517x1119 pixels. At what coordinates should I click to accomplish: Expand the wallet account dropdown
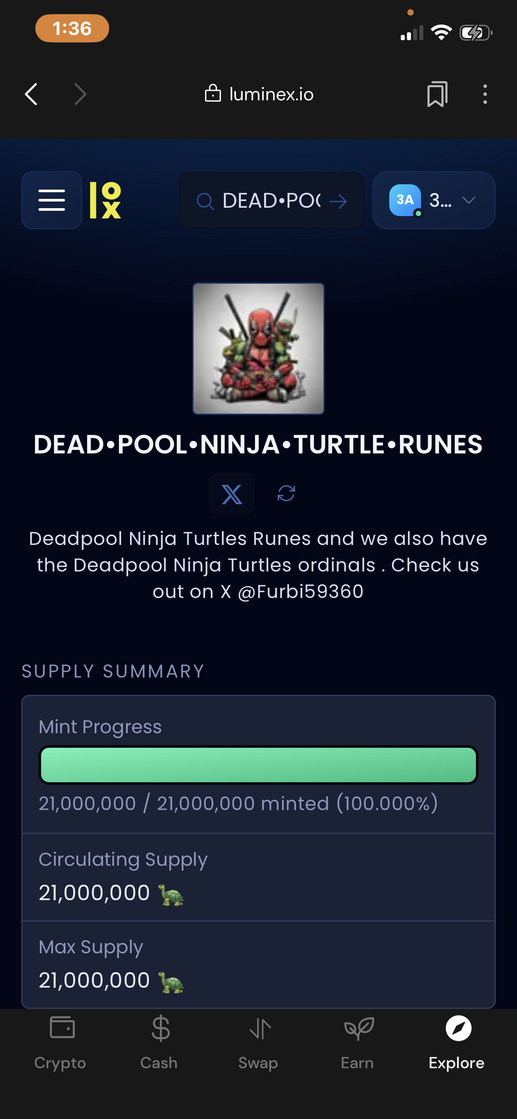(468, 200)
